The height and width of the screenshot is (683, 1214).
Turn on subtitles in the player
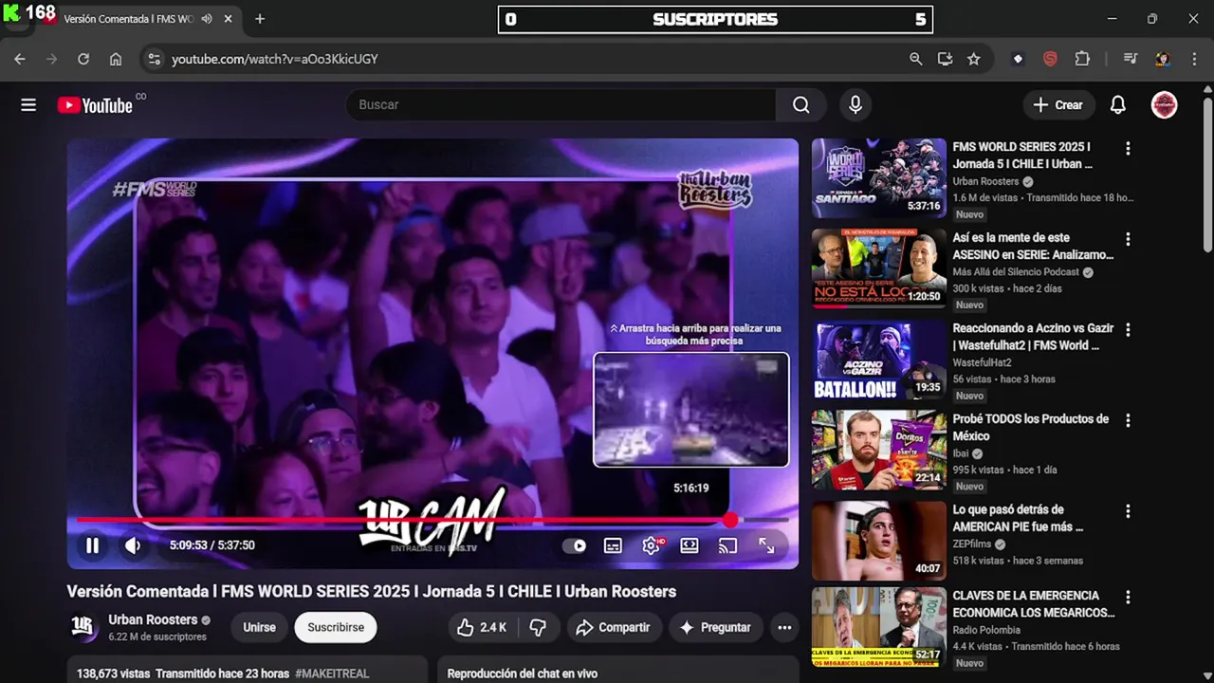[x=614, y=545]
